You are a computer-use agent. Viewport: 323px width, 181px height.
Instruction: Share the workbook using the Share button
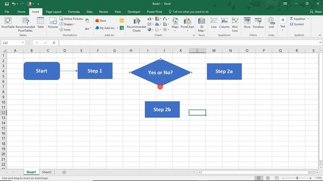point(315,12)
